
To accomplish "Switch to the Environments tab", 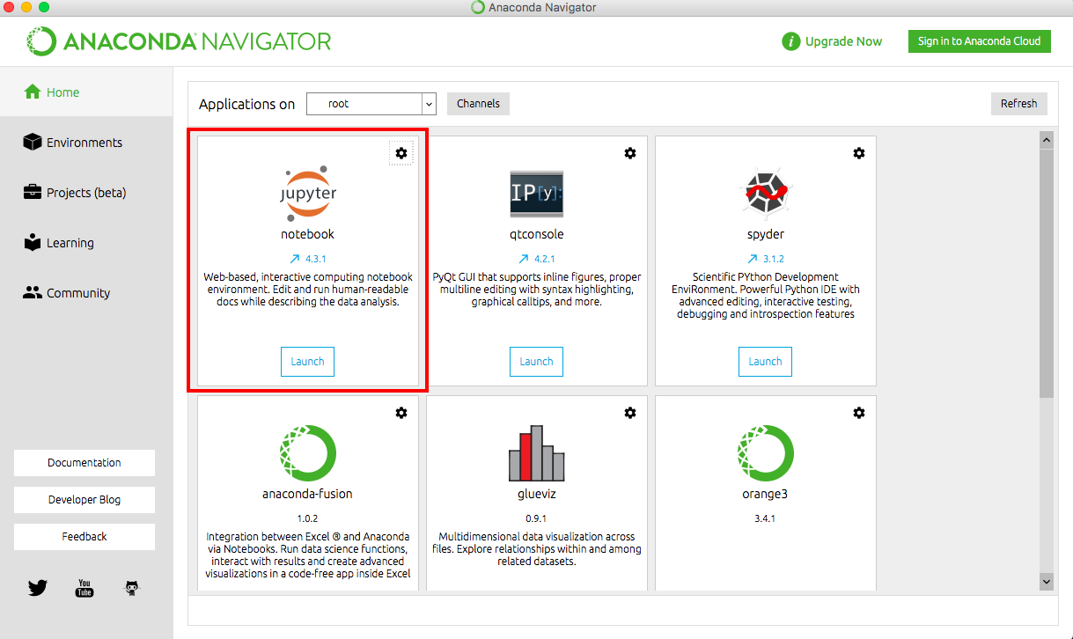I will coord(85,143).
